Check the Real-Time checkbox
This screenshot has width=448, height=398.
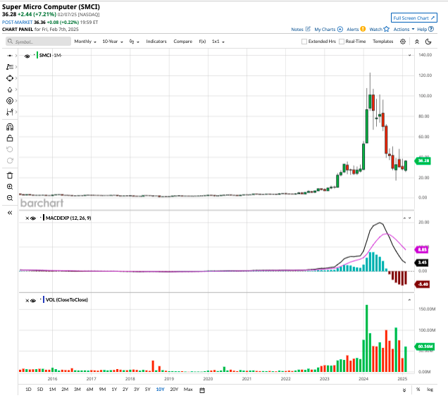[x=342, y=42]
